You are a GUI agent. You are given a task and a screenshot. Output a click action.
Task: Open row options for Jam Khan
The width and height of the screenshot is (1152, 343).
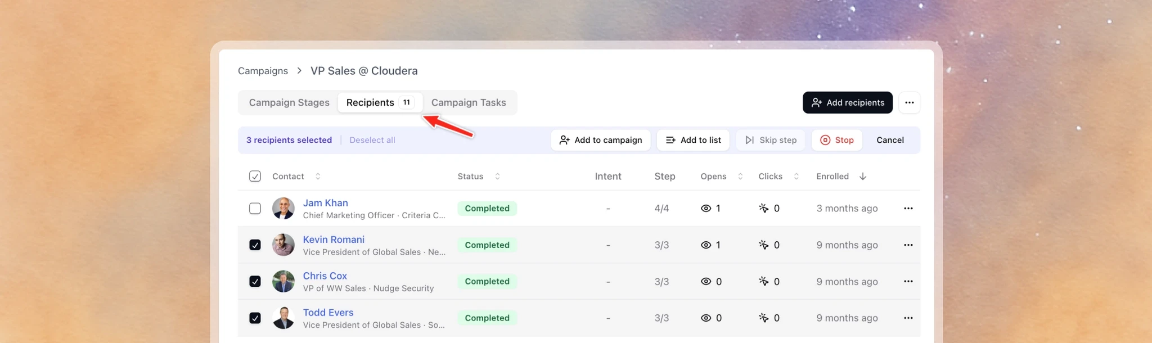908,208
